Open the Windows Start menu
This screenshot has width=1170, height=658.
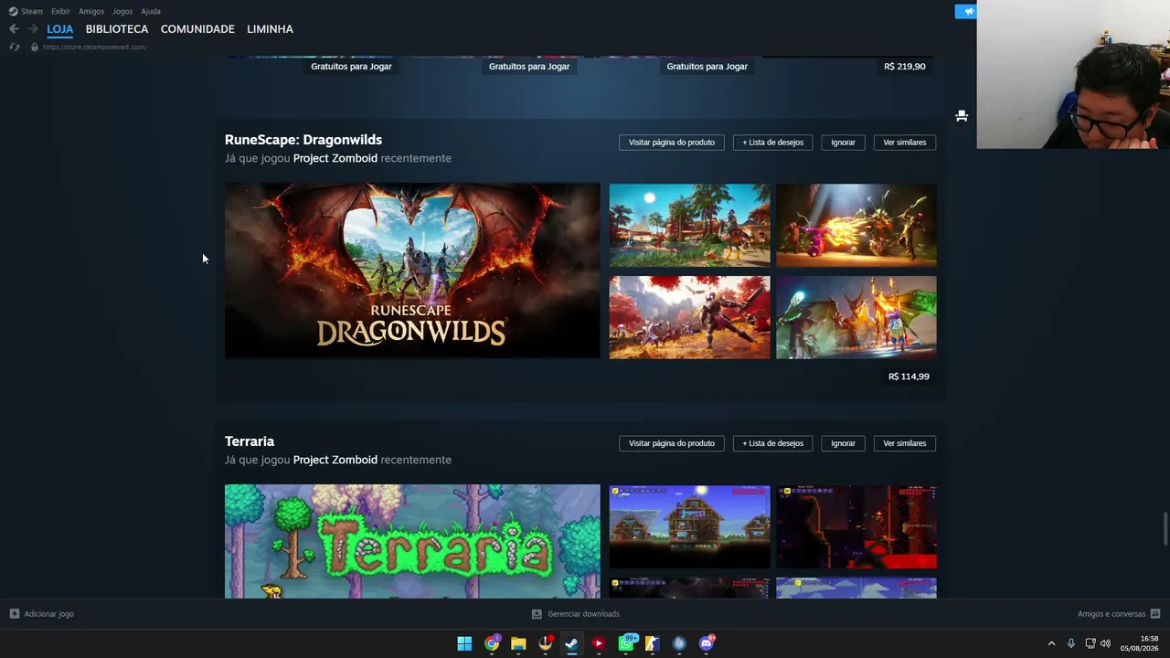[x=464, y=643]
